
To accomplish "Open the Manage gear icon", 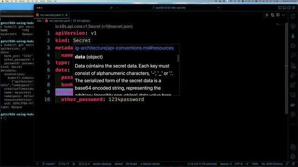I will pyautogui.click(x=293, y=157).
